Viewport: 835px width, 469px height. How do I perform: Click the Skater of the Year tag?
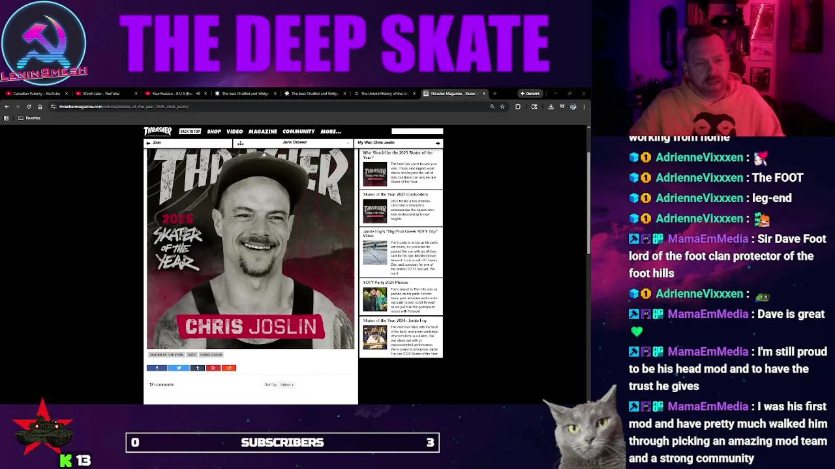pyautogui.click(x=166, y=355)
